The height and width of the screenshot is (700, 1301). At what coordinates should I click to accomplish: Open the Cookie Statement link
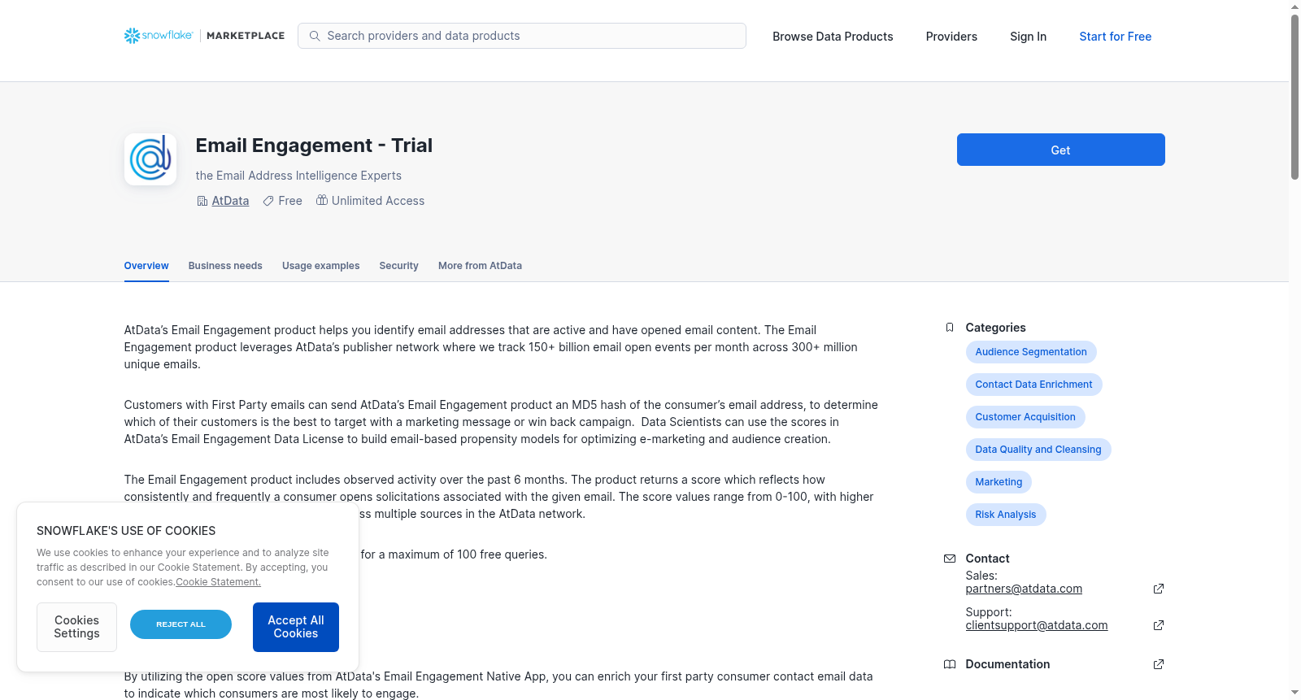click(218, 582)
